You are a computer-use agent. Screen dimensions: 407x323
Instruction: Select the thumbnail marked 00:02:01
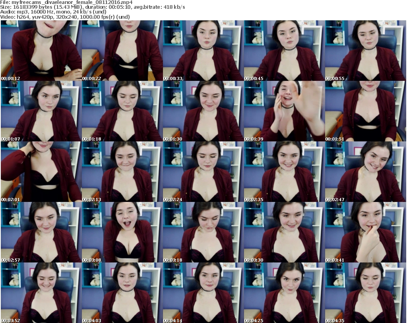41,172
